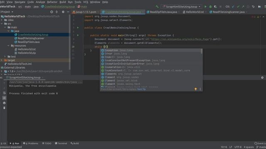Hide the Project panel with the minus icon
This screenshot has width=266, height=149.
coord(68,12)
